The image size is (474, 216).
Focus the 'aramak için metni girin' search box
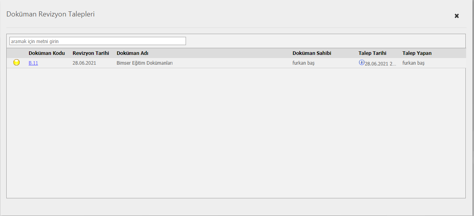coord(98,41)
